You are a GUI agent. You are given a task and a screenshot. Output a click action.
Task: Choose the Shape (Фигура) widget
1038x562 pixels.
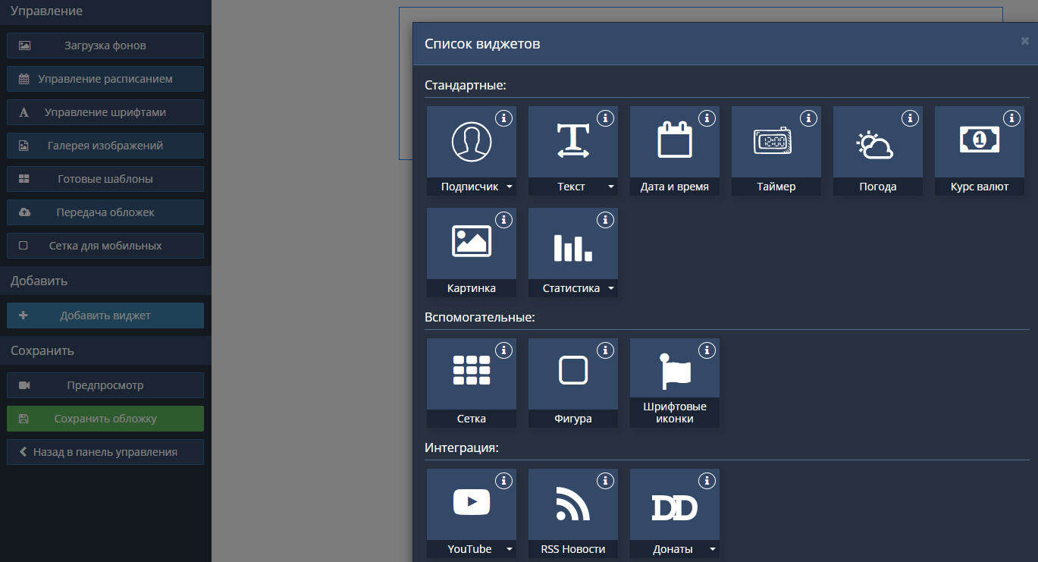pos(572,374)
